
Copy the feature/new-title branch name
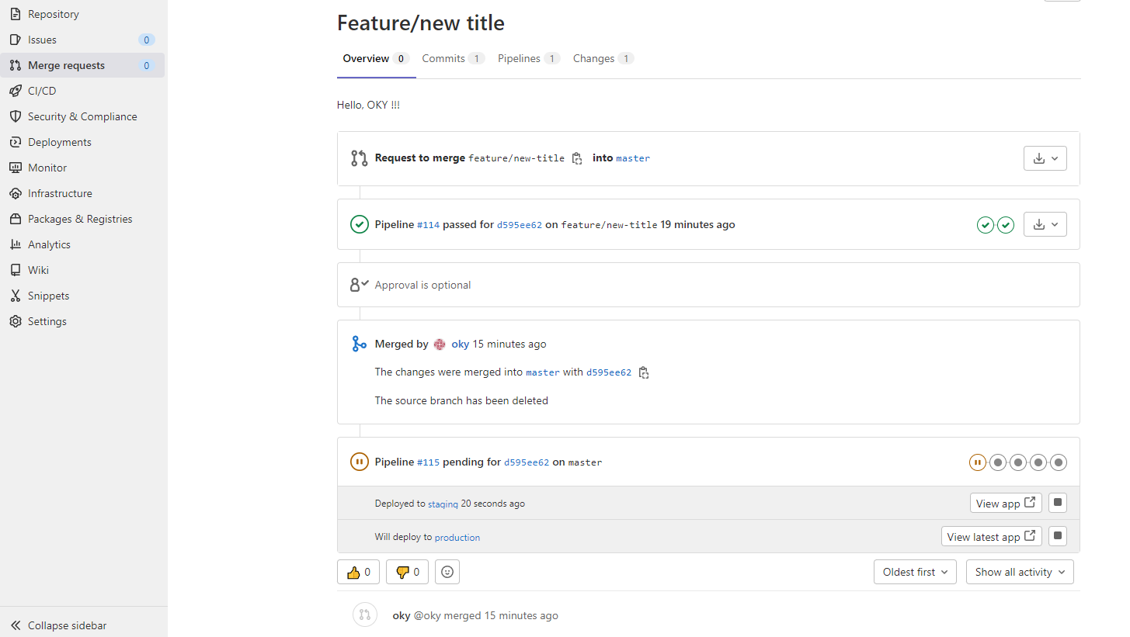pyautogui.click(x=577, y=158)
